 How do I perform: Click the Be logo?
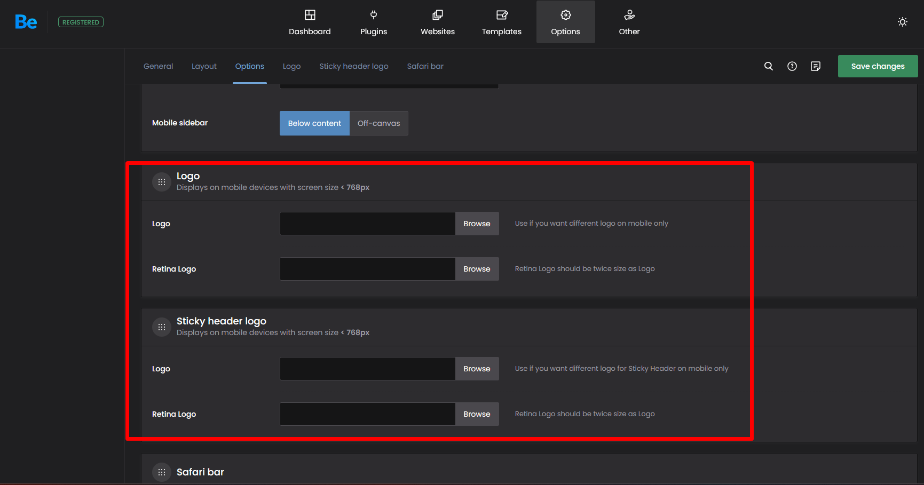[x=26, y=22]
